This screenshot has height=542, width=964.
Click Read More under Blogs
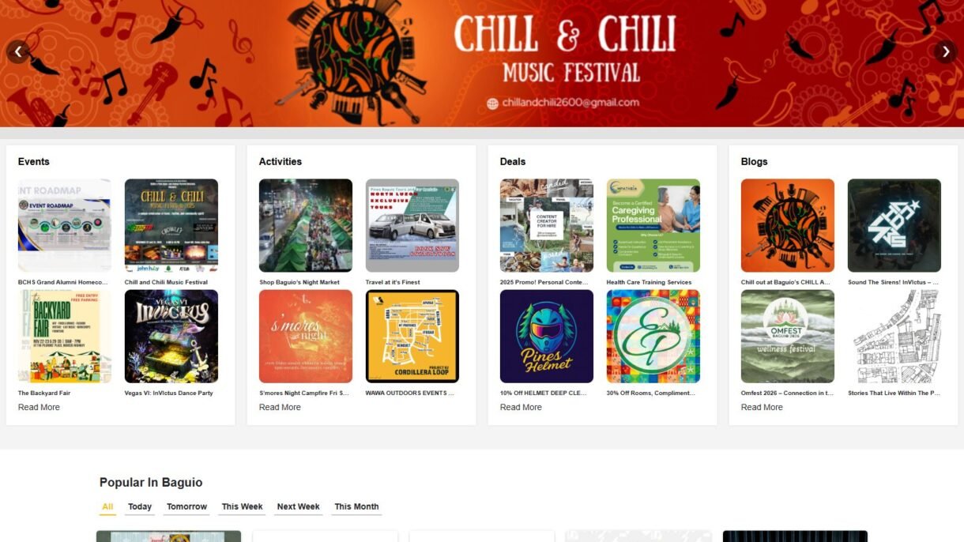tap(762, 408)
